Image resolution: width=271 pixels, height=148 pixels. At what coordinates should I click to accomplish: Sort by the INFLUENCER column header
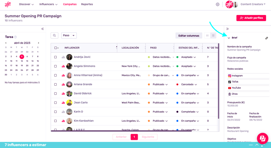point(72,48)
